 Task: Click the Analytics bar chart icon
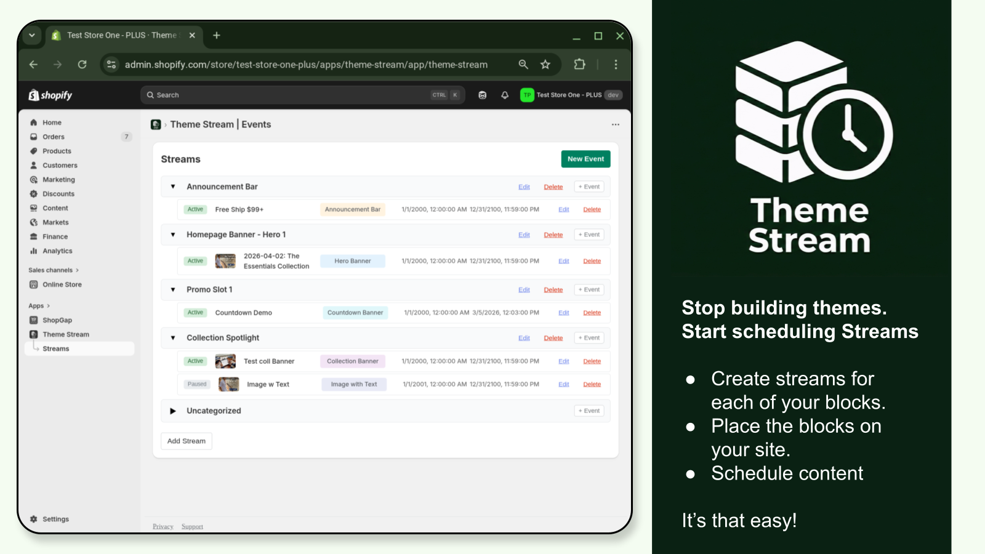tap(34, 251)
